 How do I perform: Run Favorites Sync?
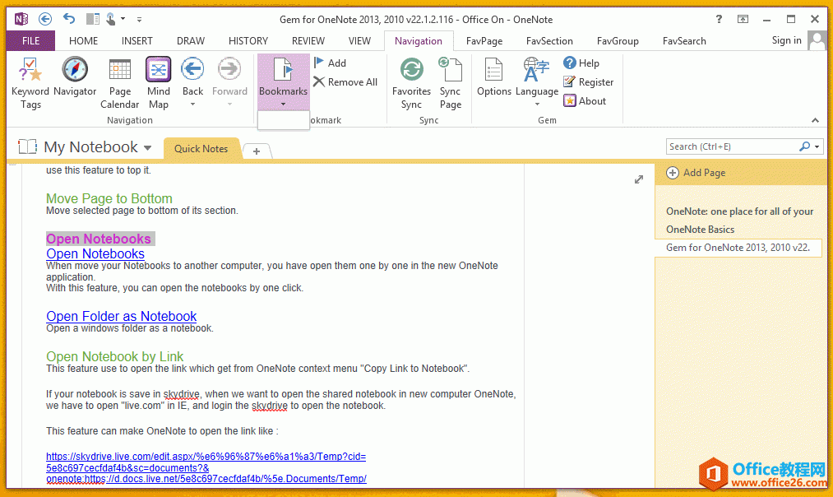pyautogui.click(x=411, y=83)
